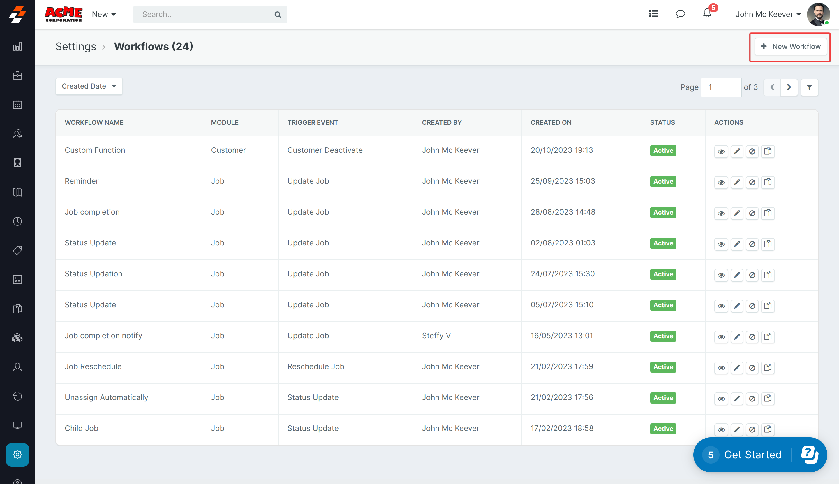This screenshot has height=484, width=839.
Task: Click the list view icon in header
Action: click(x=654, y=14)
